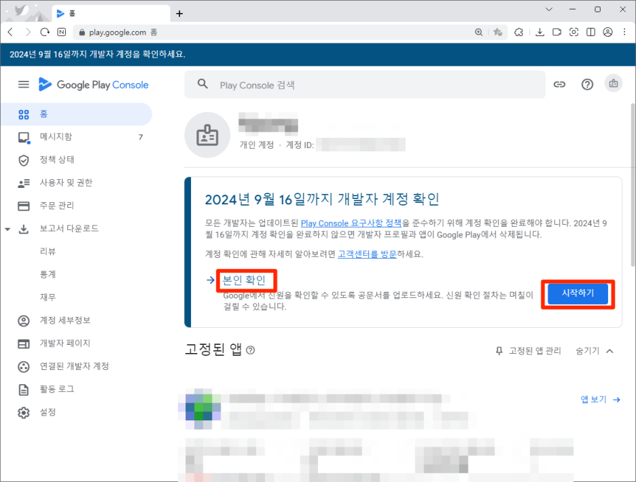Click the N icon beside reload
Screen dimensions: 636x482
[62, 32]
